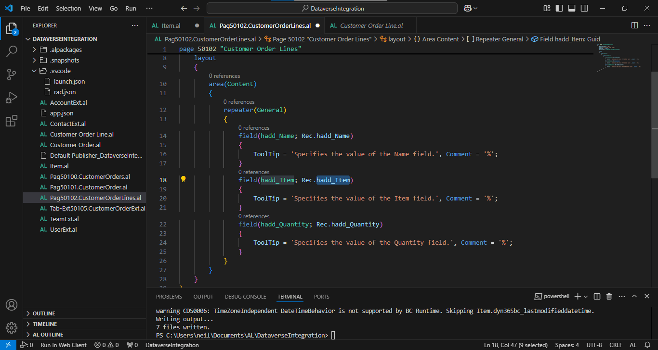The height and width of the screenshot is (350, 658).
Task: Open the Search view in activity bar
Action: (x=12, y=51)
